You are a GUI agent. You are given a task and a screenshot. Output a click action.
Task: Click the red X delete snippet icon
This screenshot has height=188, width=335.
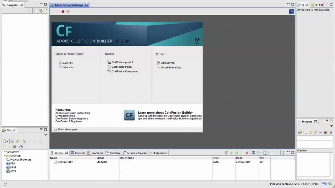pyautogui.click(x=331, y=133)
